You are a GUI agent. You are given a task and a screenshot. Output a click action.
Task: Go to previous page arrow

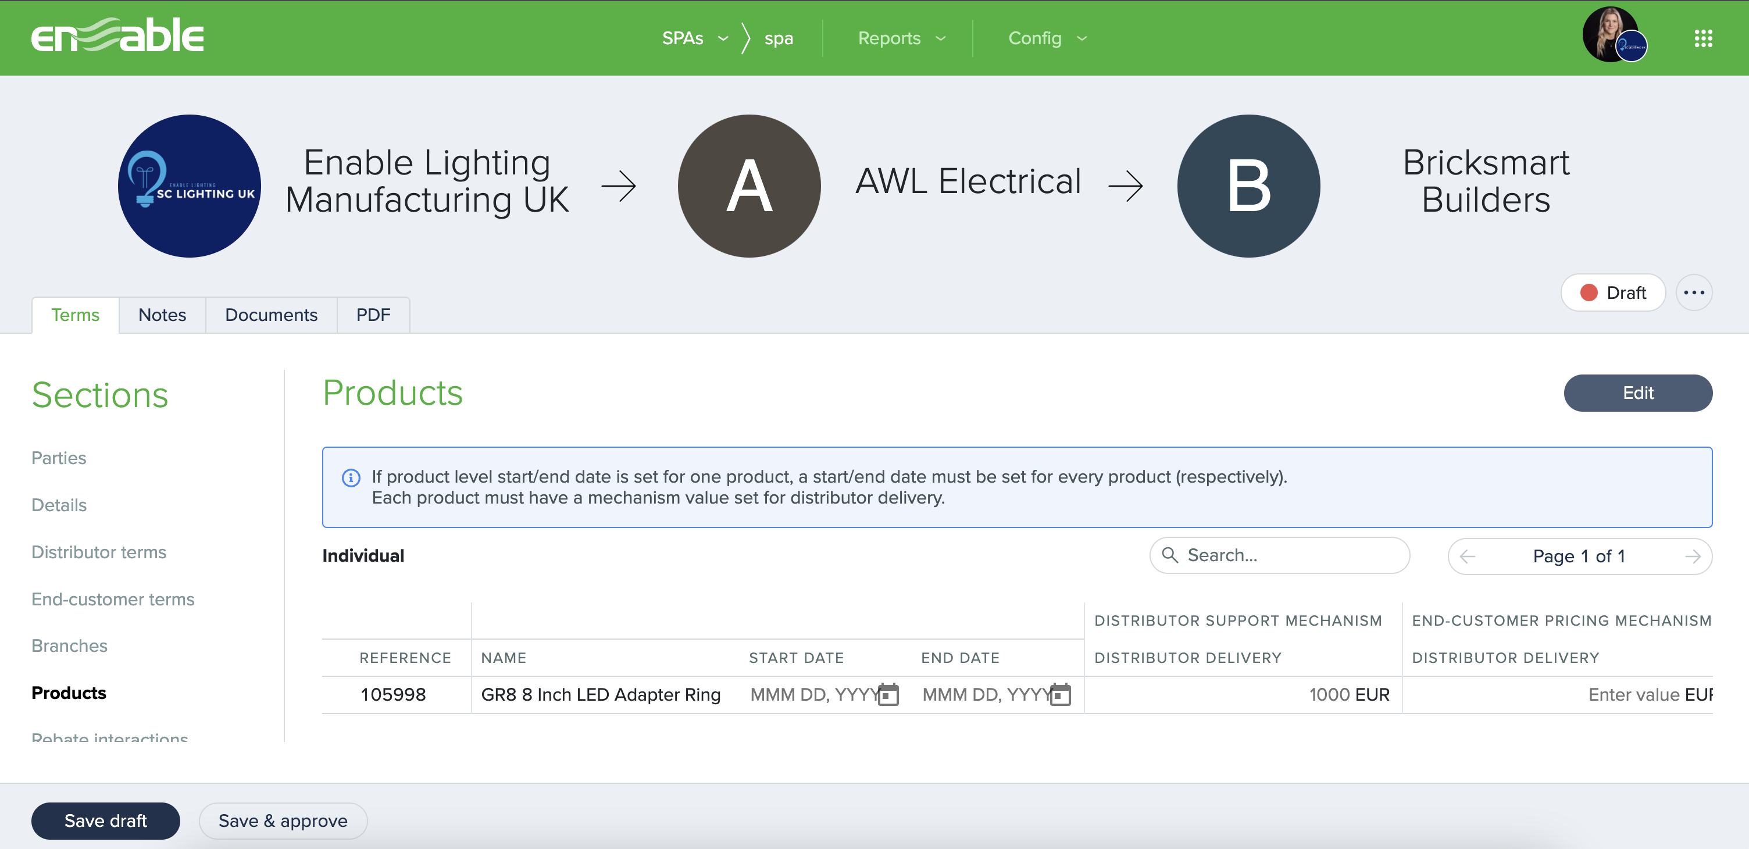(x=1467, y=557)
